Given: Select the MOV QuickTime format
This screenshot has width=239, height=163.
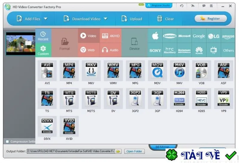Looking at the screenshot, I should pyautogui.click(x=157, y=71).
